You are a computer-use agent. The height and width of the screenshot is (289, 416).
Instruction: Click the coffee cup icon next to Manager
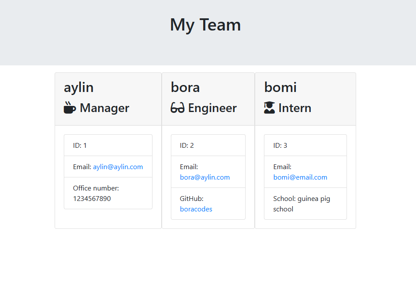click(68, 108)
